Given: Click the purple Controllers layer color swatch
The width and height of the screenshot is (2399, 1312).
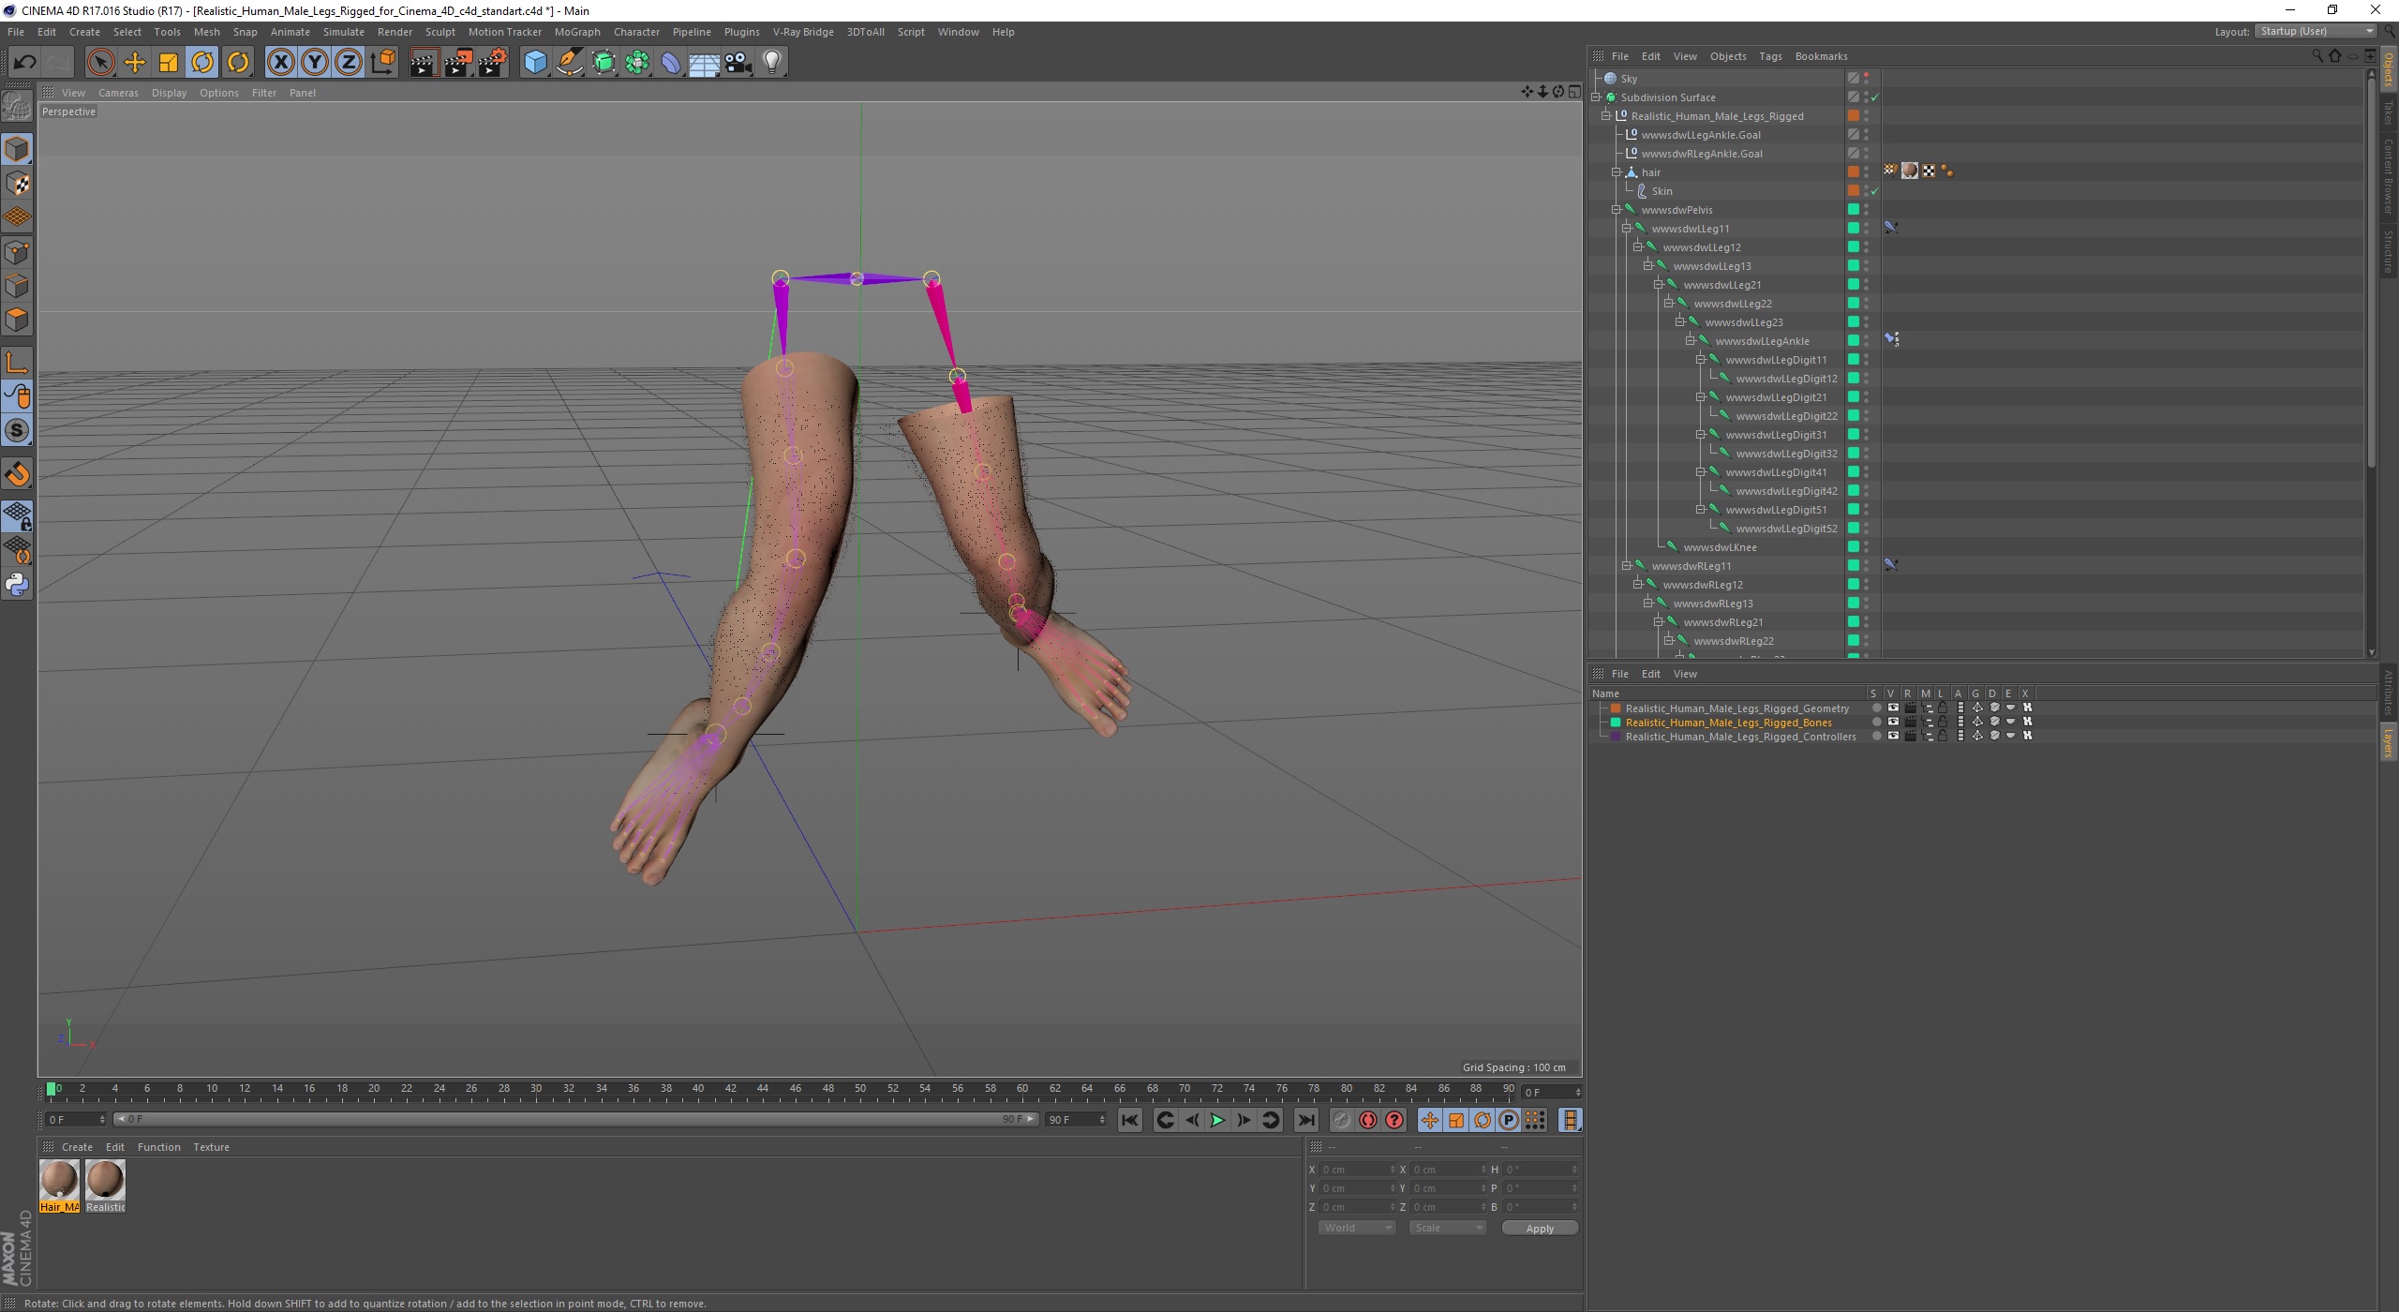Looking at the screenshot, I should [1616, 737].
